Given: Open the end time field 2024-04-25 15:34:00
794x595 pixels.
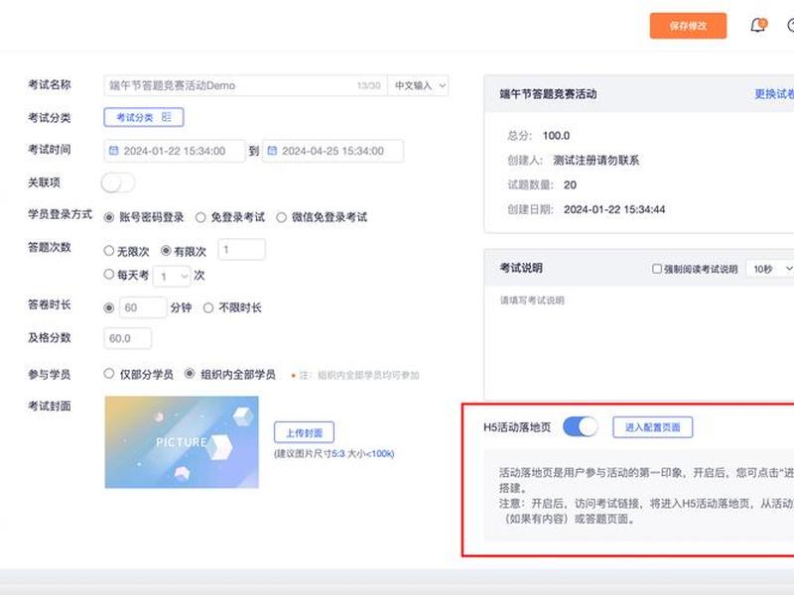Looking at the screenshot, I should [332, 151].
